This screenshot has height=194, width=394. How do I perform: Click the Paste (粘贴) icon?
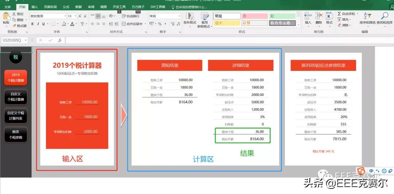pos(6,16)
